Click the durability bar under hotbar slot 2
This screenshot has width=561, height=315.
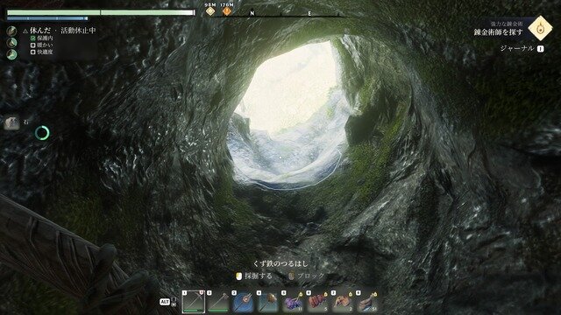[x=218, y=311]
